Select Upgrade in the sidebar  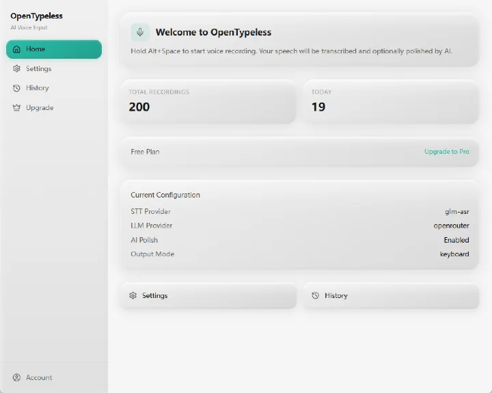point(54,108)
